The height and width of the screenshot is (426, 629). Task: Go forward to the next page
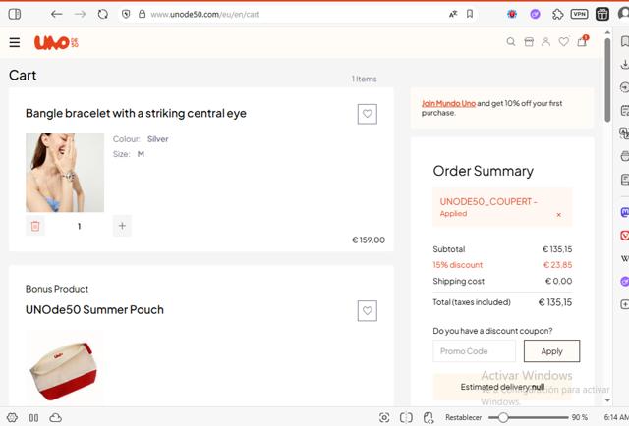coord(80,14)
